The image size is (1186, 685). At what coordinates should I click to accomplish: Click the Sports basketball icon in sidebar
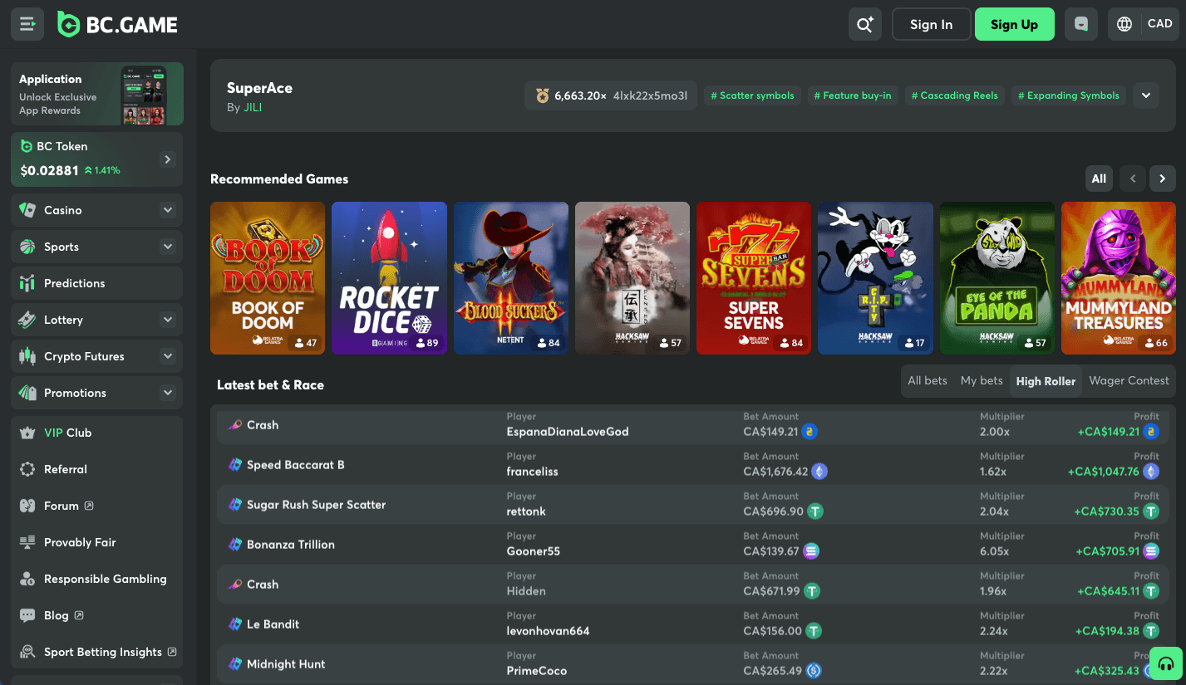coord(27,247)
